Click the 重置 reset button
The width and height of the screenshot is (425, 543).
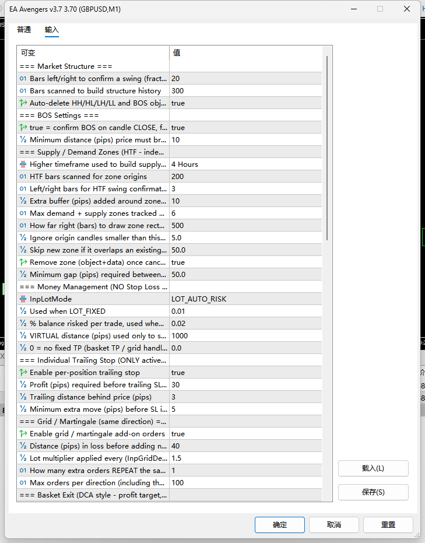click(388, 525)
